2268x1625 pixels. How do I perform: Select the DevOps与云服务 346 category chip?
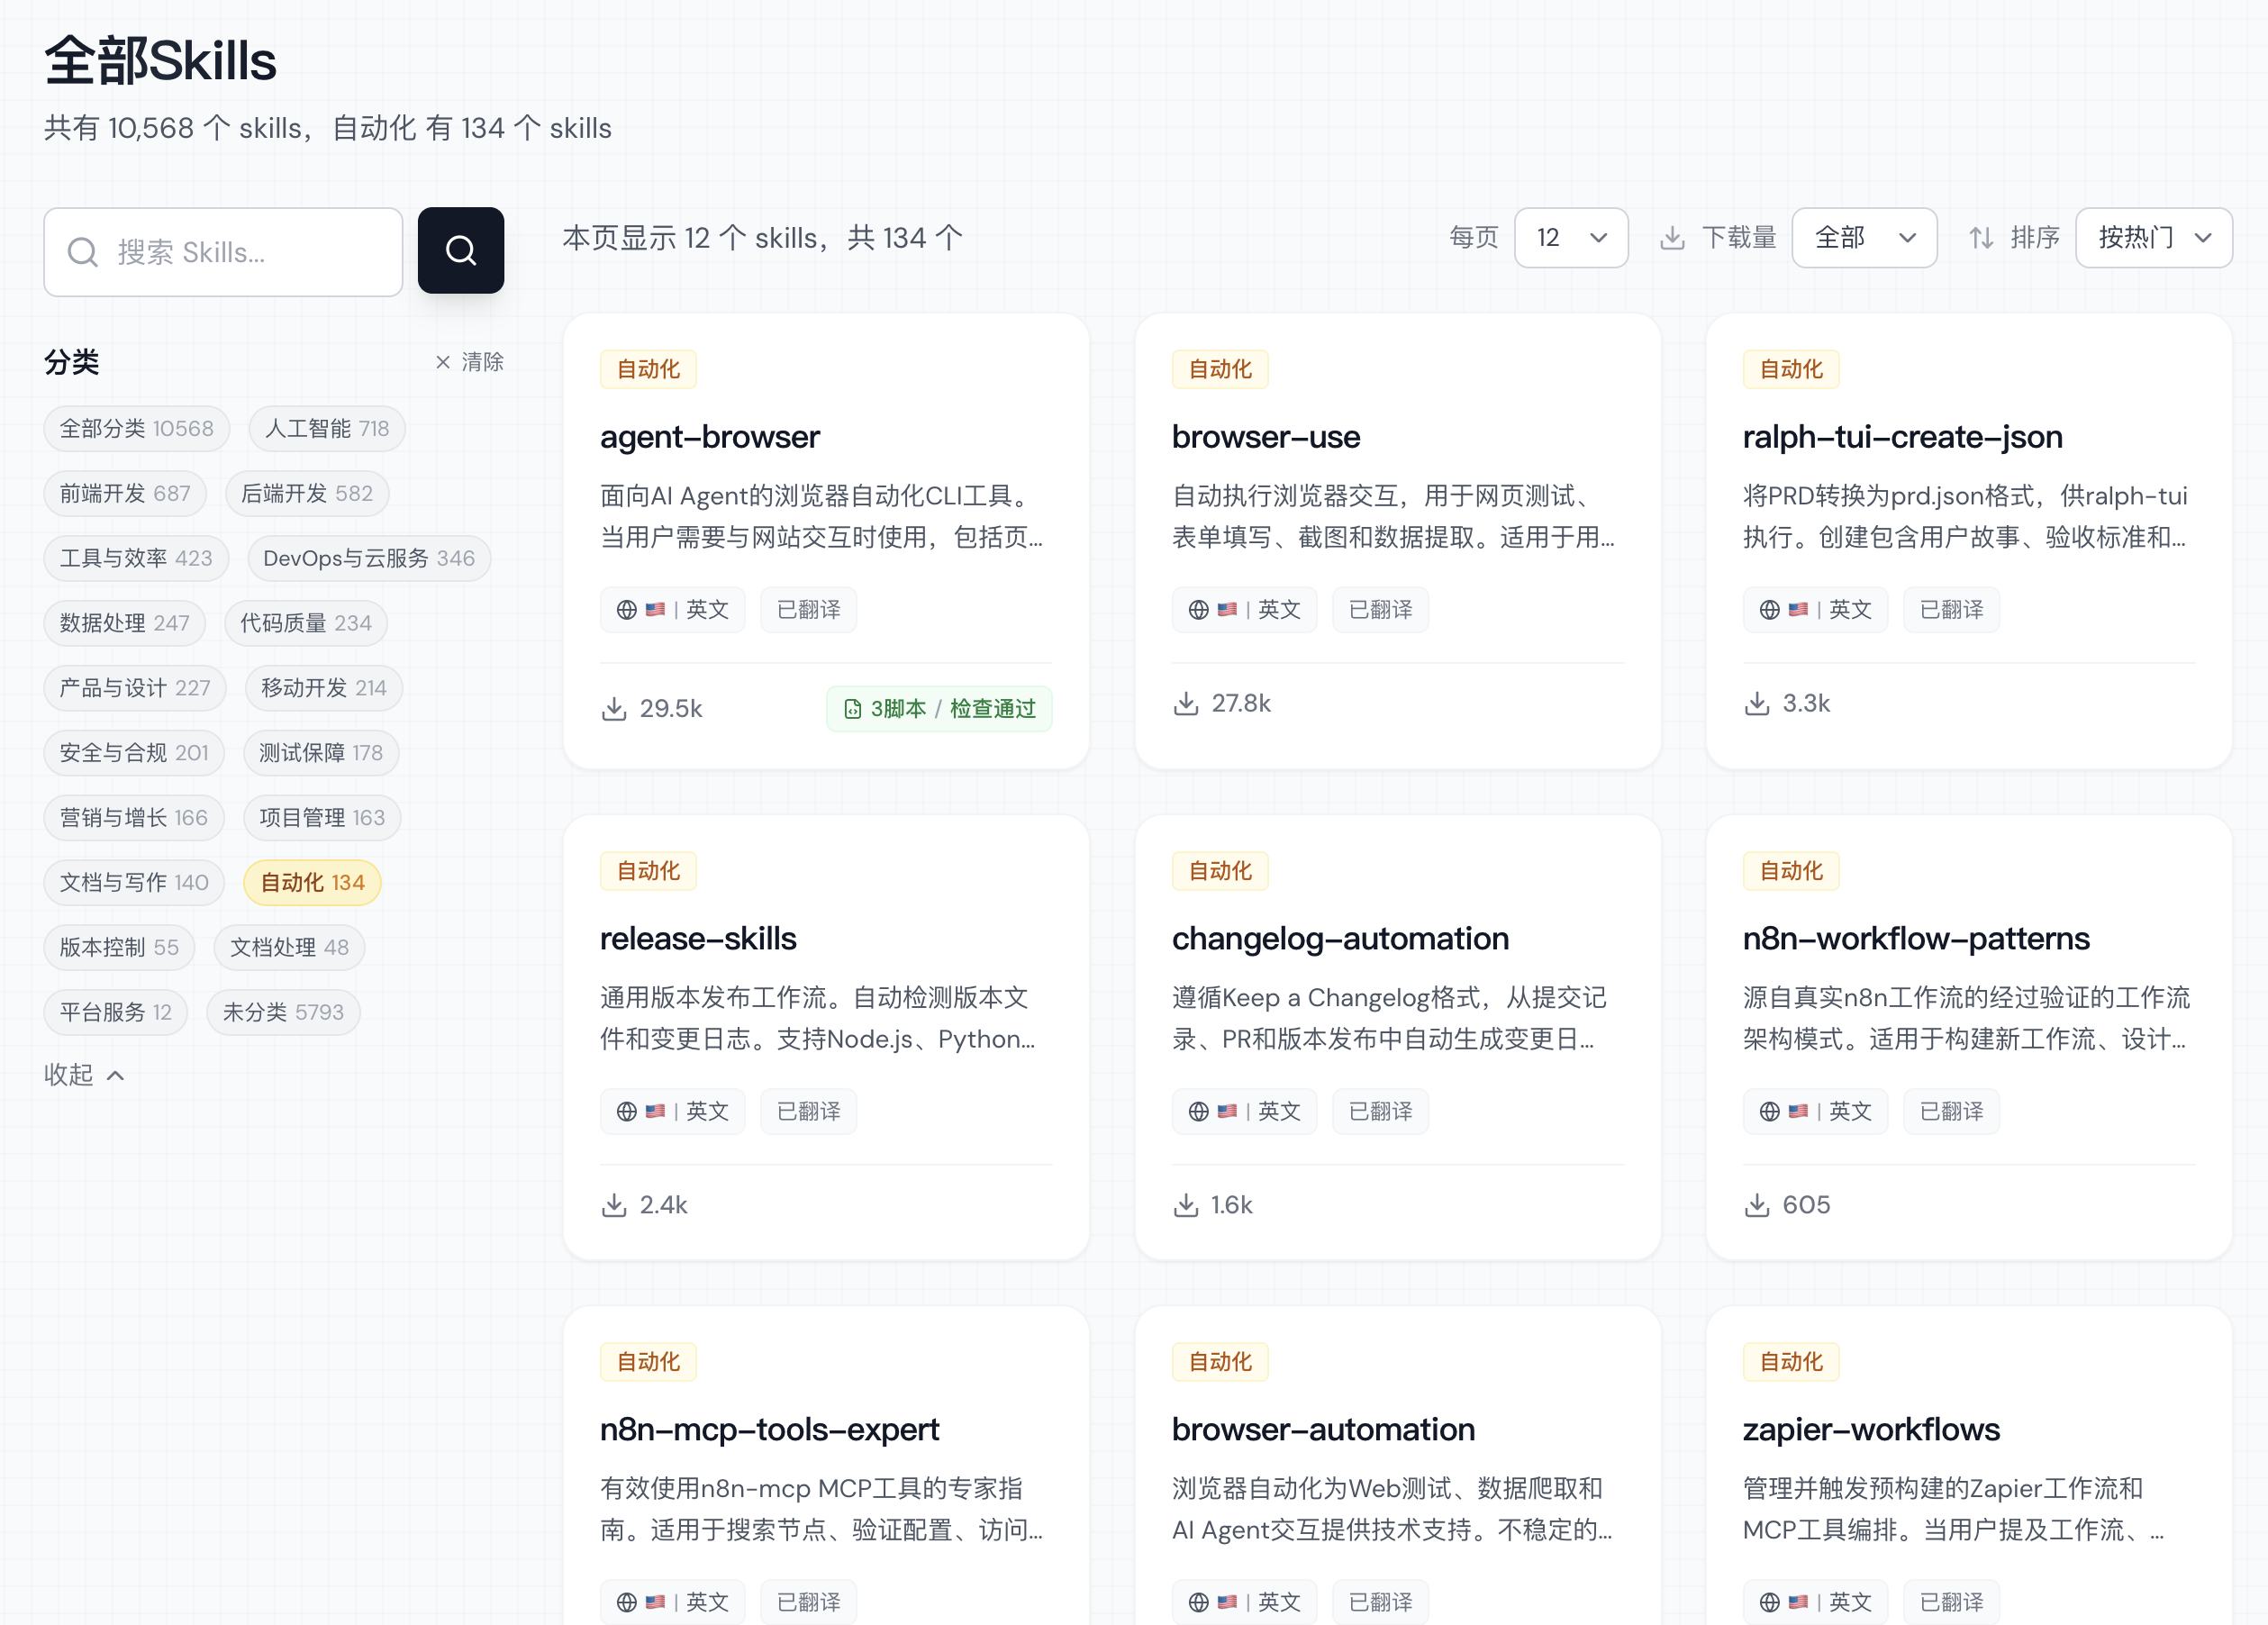[x=368, y=559]
